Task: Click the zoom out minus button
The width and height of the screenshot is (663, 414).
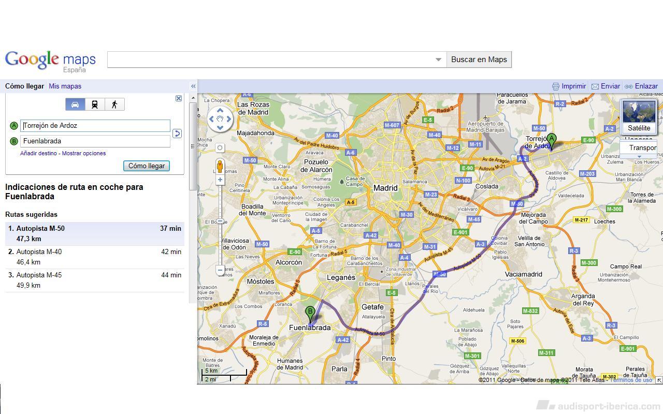Action: [220, 270]
